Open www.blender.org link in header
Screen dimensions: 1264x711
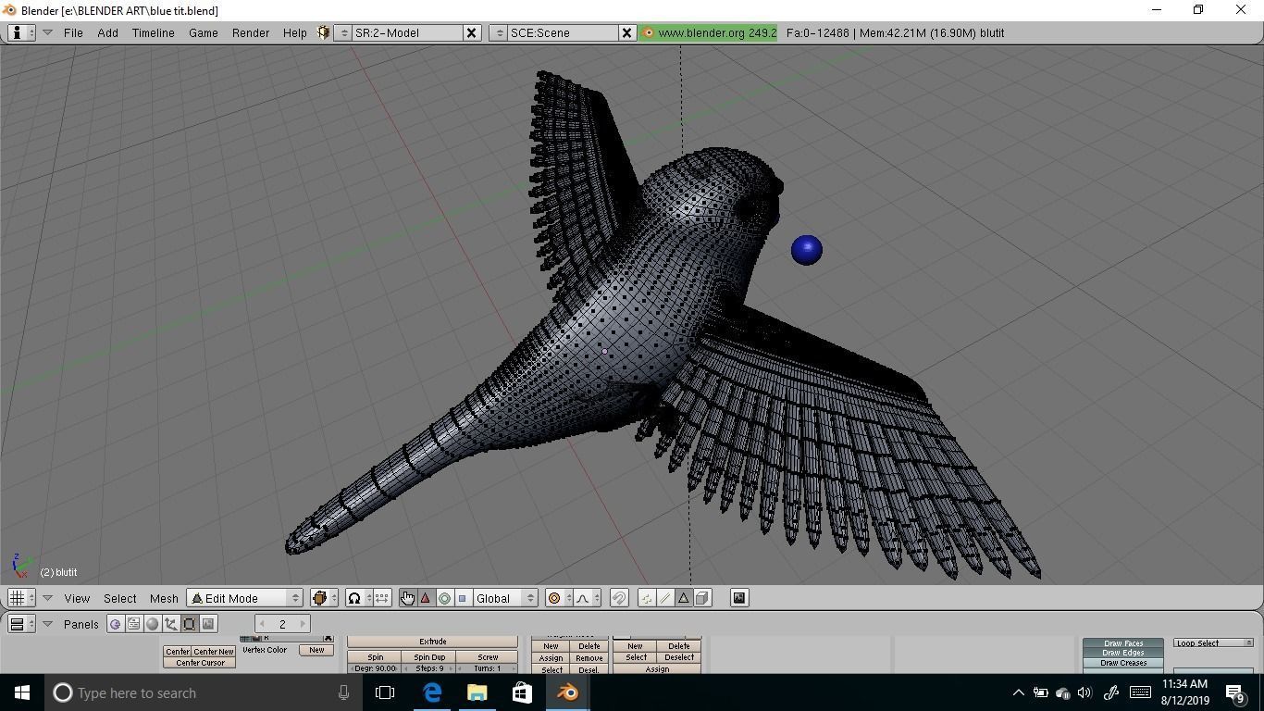pyautogui.click(x=708, y=32)
